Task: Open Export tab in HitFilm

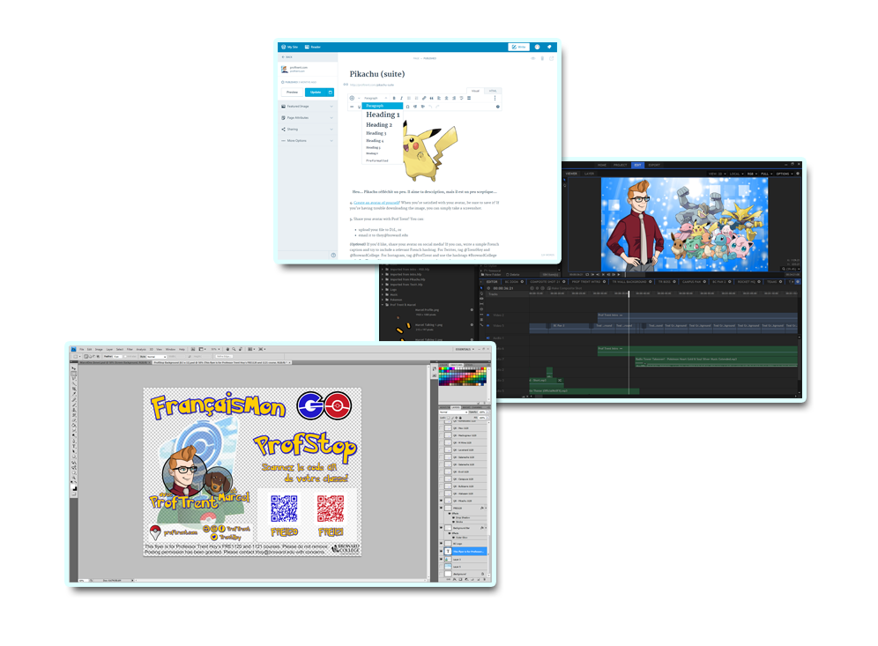Action: pyautogui.click(x=654, y=165)
